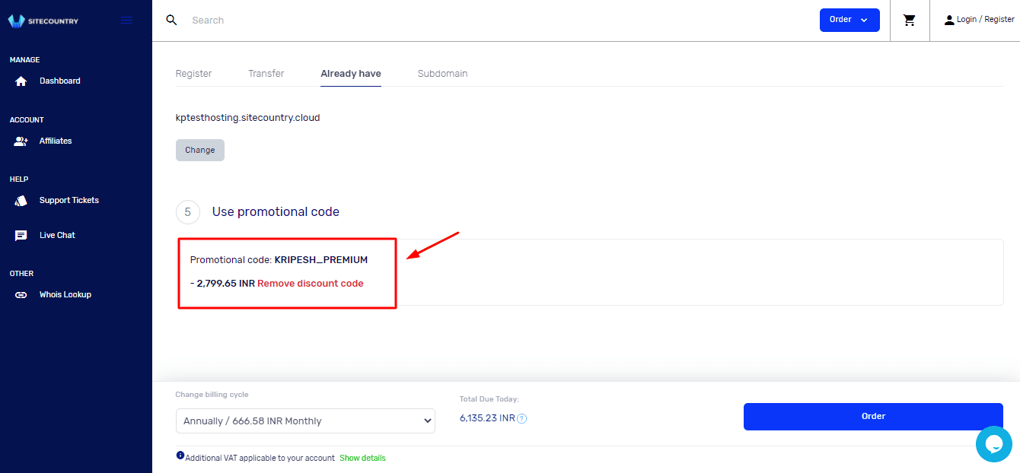Expand the billing cycle dropdown
Viewport: 1020px width, 473px height.
pyautogui.click(x=305, y=421)
